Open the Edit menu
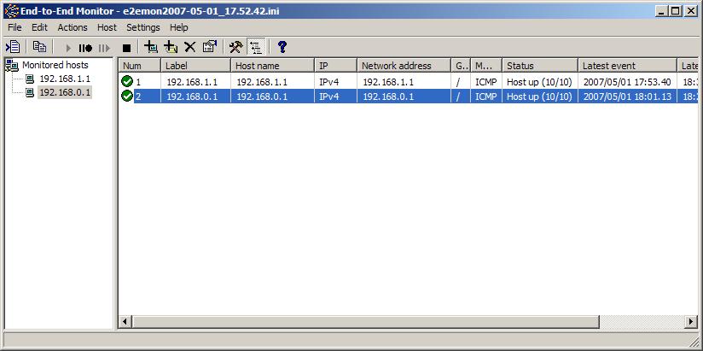 [39, 27]
